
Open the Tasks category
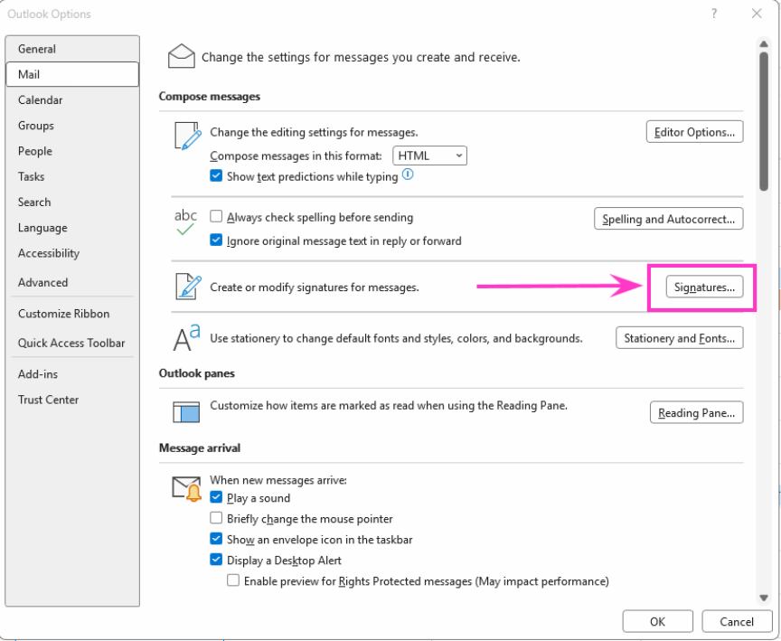pos(72,176)
